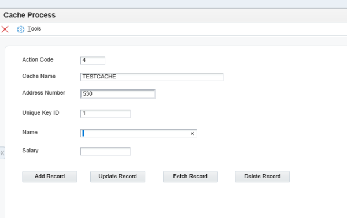The width and height of the screenshot is (347, 218).
Task: Click the Update Record button
Action: (118, 176)
